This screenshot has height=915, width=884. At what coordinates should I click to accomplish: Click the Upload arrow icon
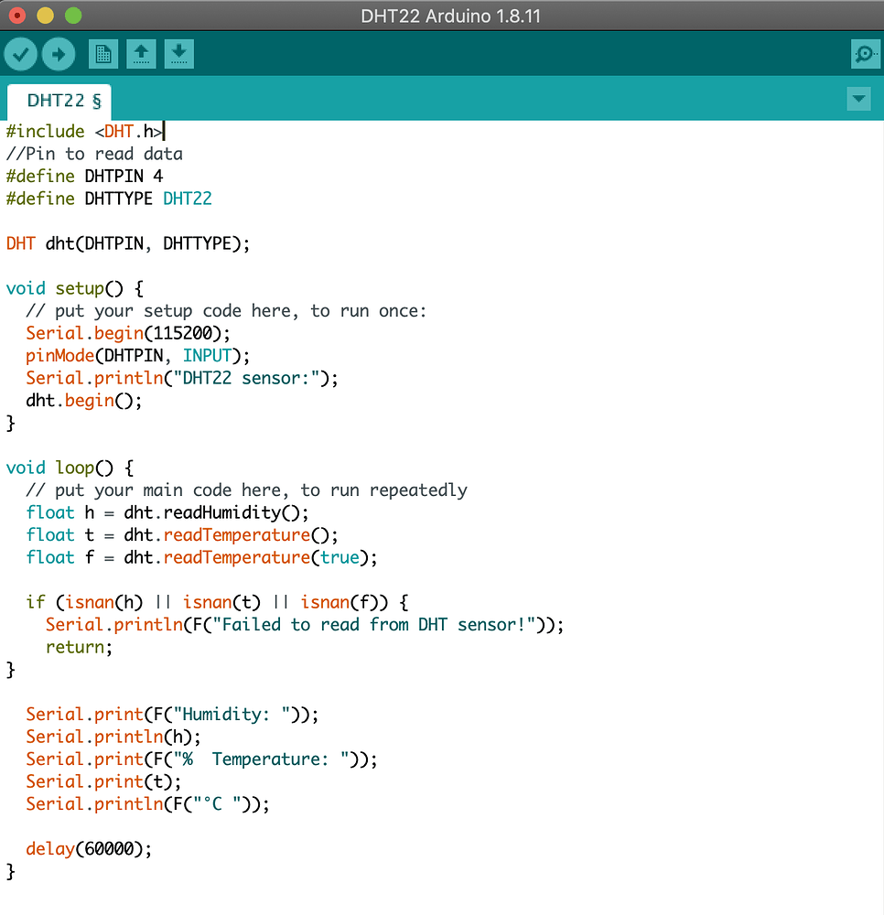(59, 53)
